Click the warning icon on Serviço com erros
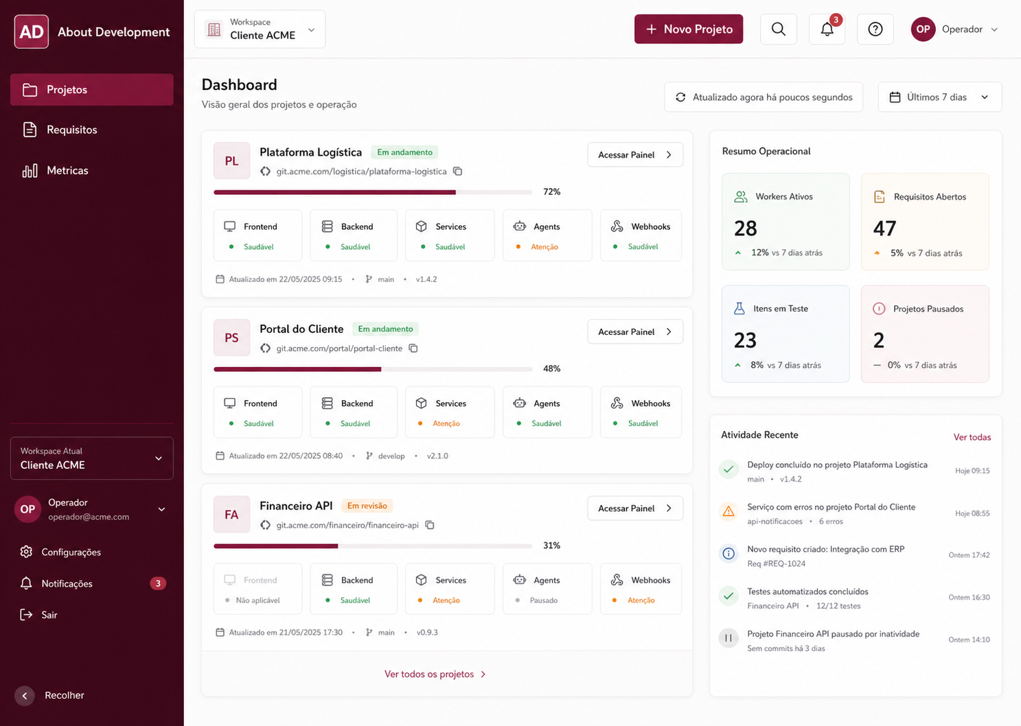 pyautogui.click(x=729, y=512)
